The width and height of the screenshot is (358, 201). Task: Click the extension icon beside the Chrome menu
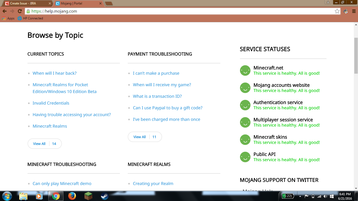tap(346, 11)
